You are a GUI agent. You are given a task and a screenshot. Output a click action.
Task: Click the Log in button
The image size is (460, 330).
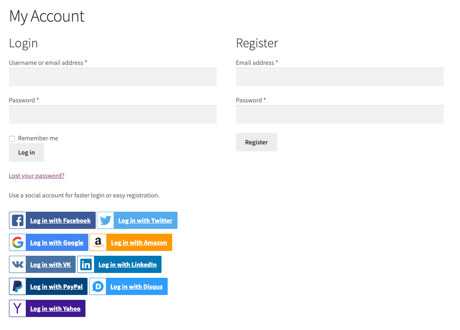pos(26,152)
